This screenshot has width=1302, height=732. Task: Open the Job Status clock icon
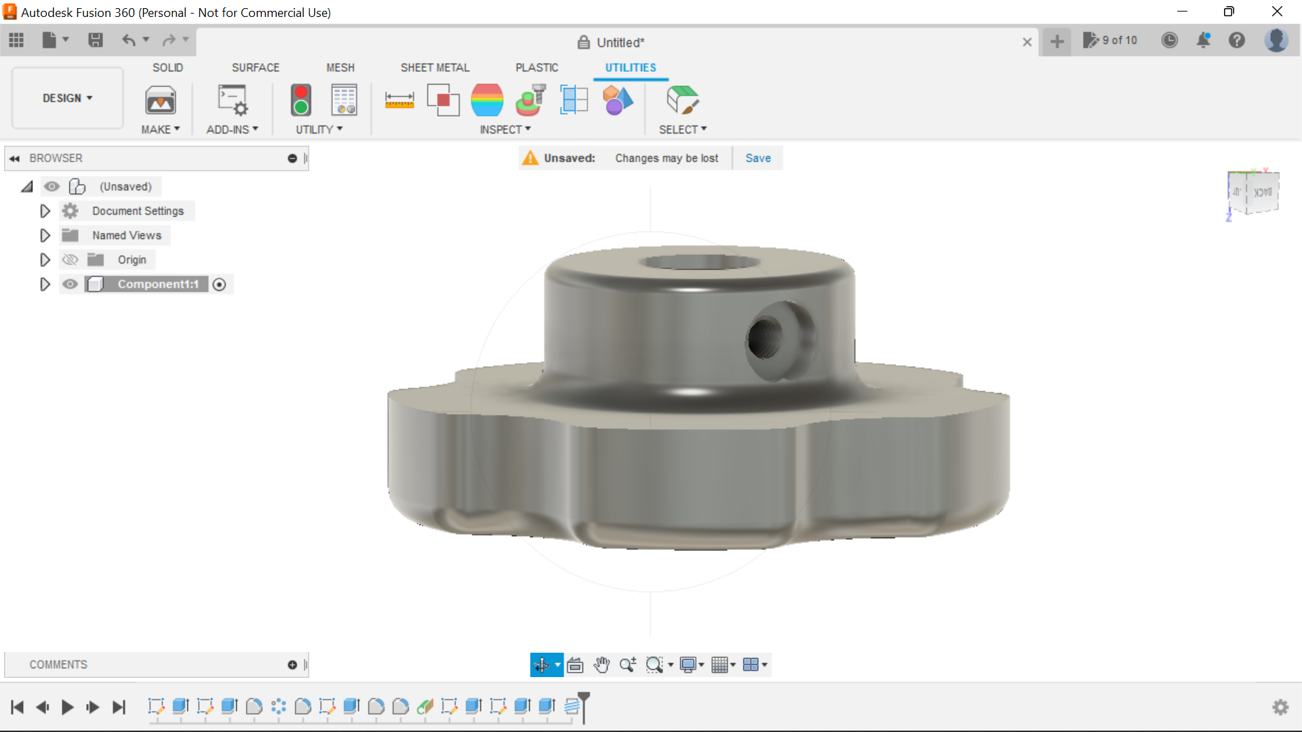tap(1170, 41)
